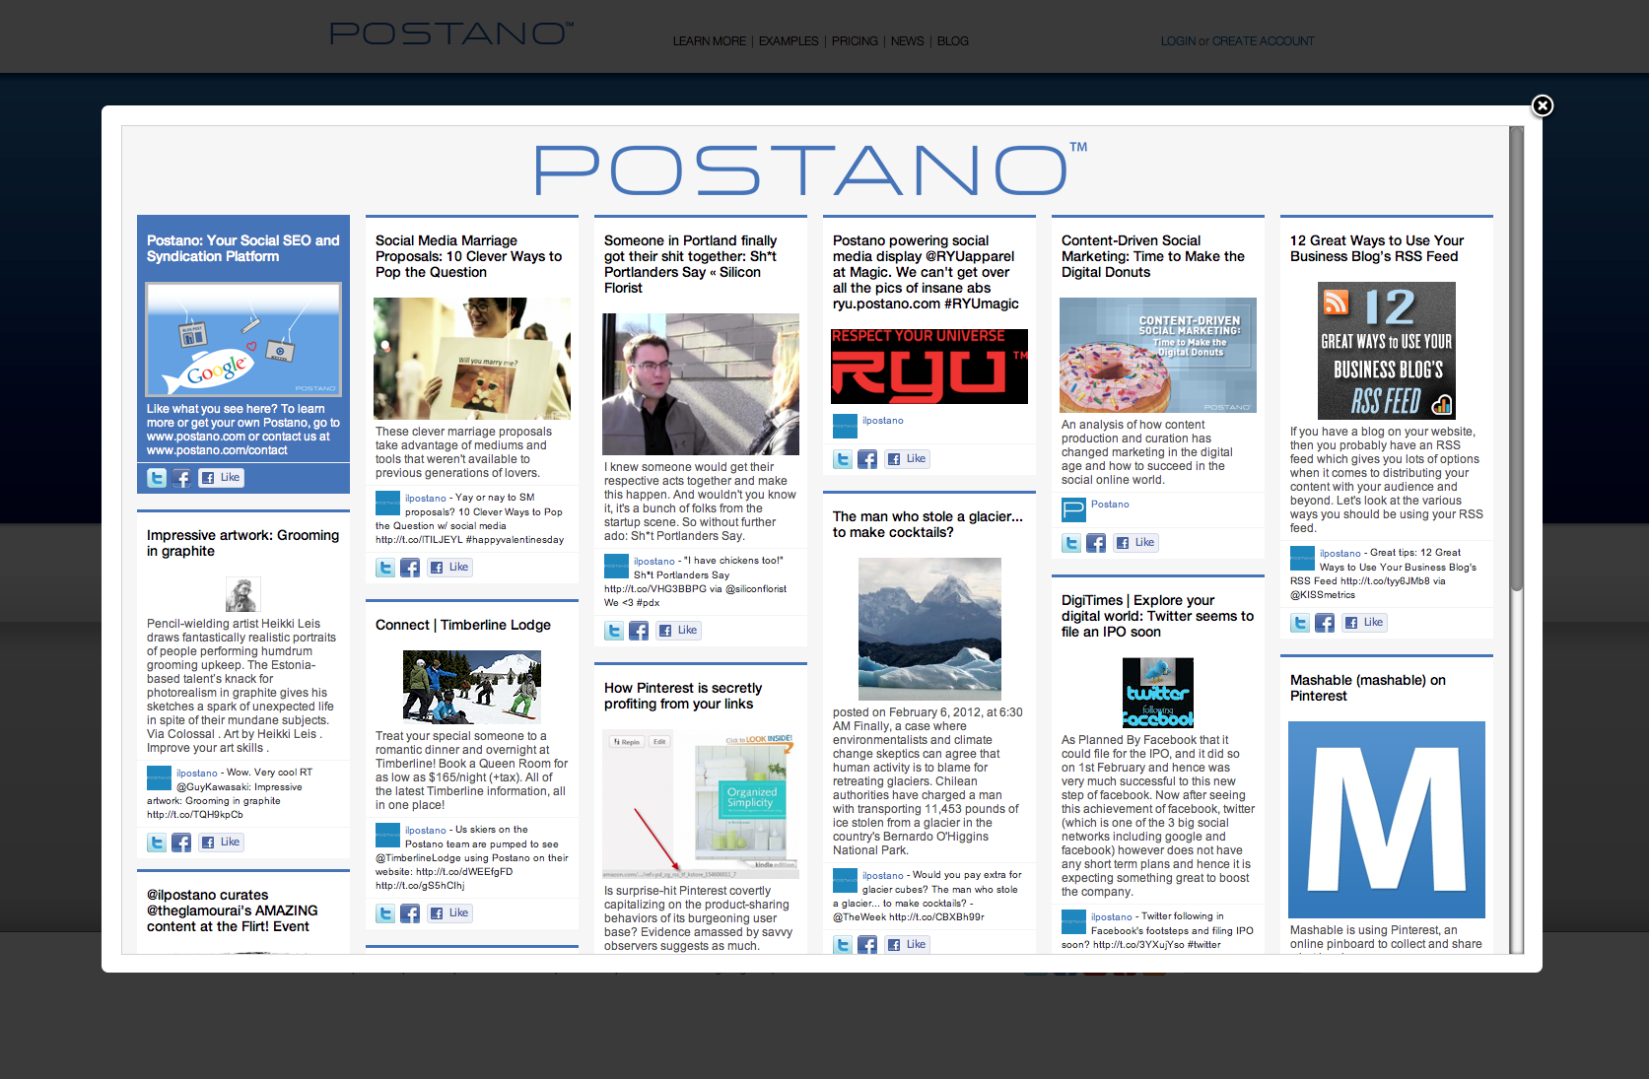Like the Postano Social SEO card

point(221,478)
